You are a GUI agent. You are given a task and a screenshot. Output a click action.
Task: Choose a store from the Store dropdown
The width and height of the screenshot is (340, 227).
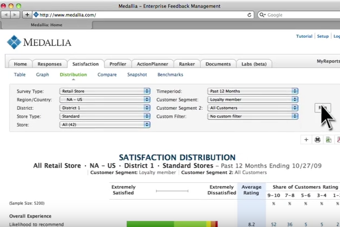tap(105, 125)
